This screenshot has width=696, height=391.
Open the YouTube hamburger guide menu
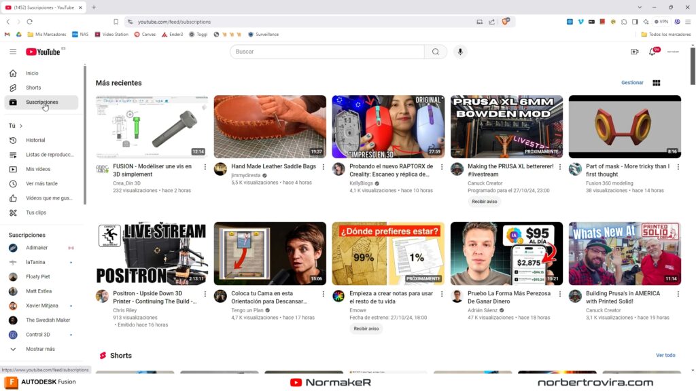tap(13, 52)
